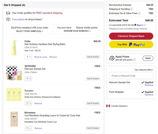Click the standard shipping truck icon
Image resolution: width=158 pixels, height=134 pixels.
(x=8, y=13)
